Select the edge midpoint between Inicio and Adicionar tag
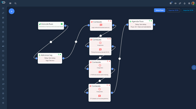This screenshot has height=109, width=196. 51,42
